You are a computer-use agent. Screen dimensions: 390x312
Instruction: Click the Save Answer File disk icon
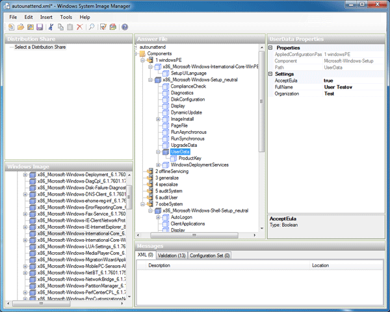coord(39,27)
